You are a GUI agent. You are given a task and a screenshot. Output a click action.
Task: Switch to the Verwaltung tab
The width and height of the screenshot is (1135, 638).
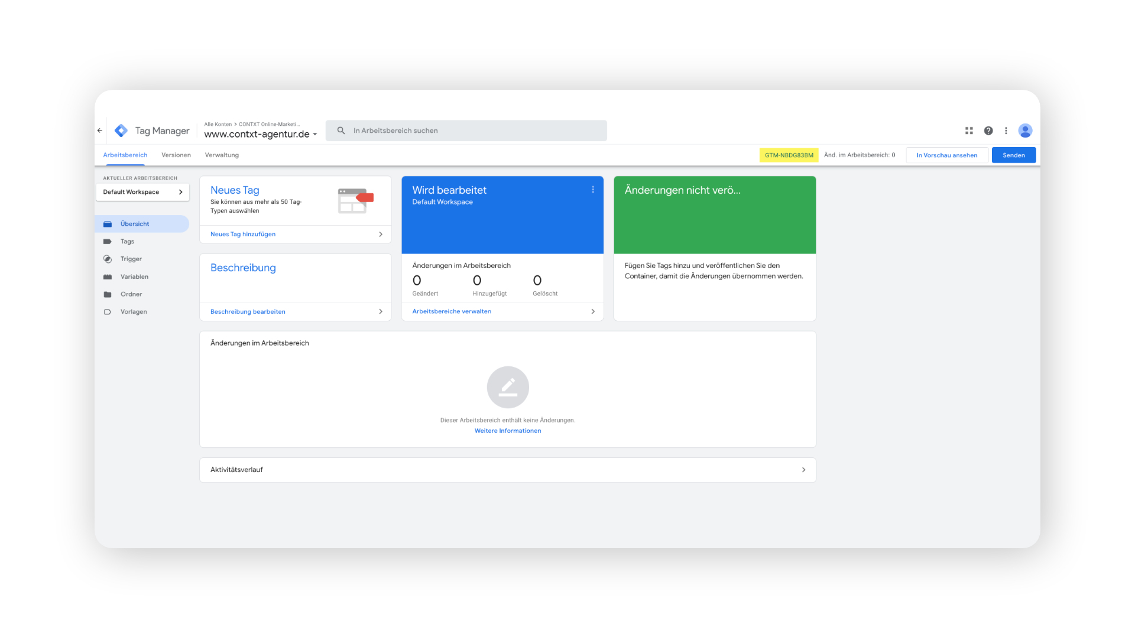click(x=222, y=155)
